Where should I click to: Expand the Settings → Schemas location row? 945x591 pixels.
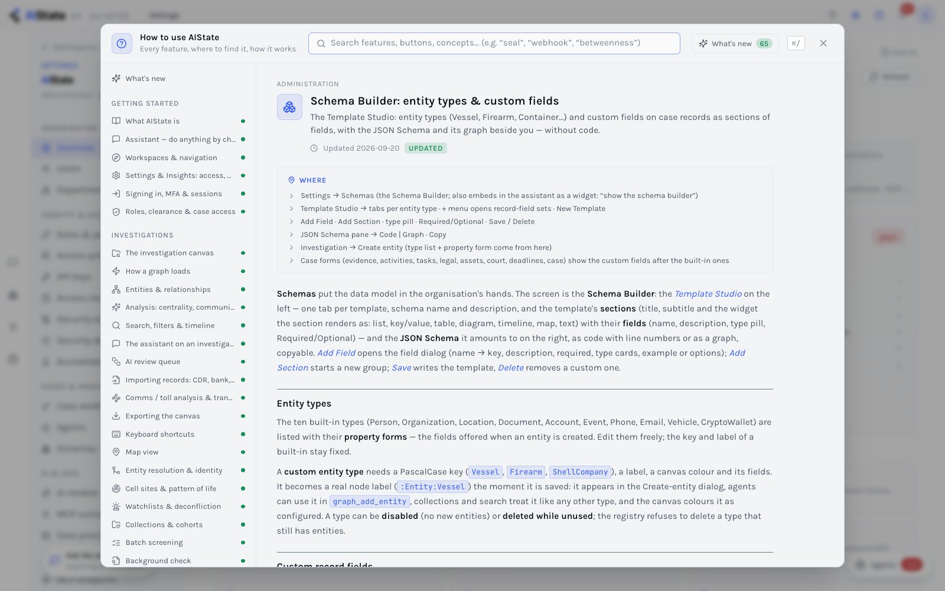(x=524, y=196)
